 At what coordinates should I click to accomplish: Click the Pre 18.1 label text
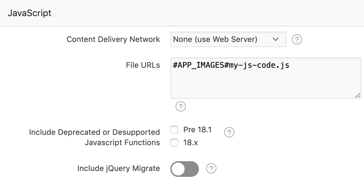click(x=197, y=130)
